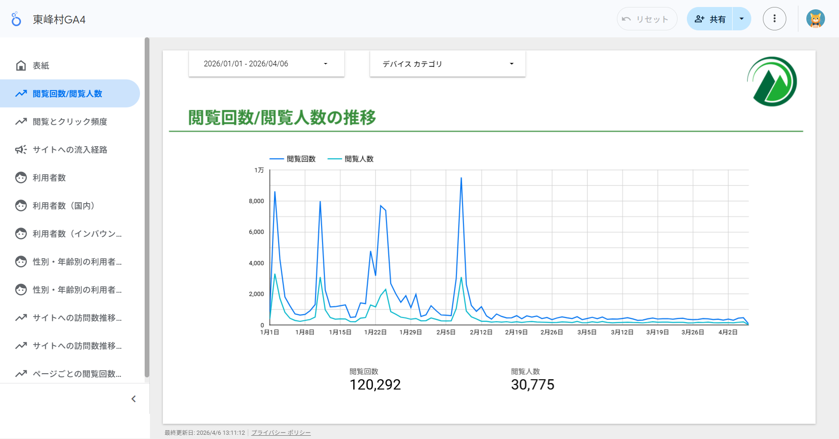The width and height of the screenshot is (839, 439).
Task: Click the megaphone icon for サイトへの流入経路
Action: point(21,149)
